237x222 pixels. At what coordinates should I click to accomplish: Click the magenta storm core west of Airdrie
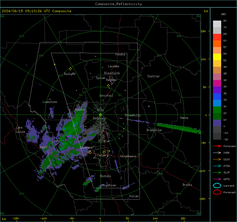coord(69,136)
